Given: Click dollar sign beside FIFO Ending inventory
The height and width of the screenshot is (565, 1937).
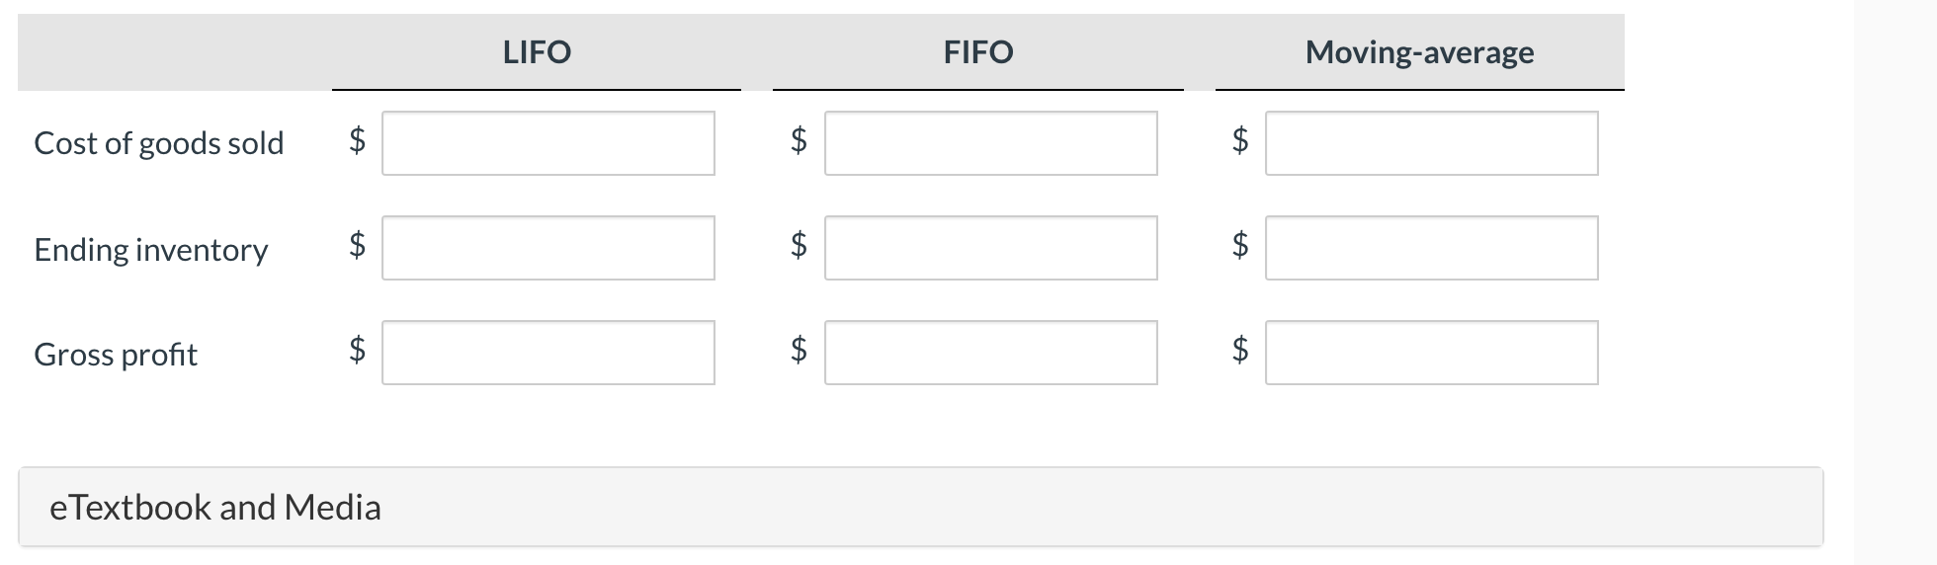Looking at the screenshot, I should pyautogui.click(x=800, y=243).
